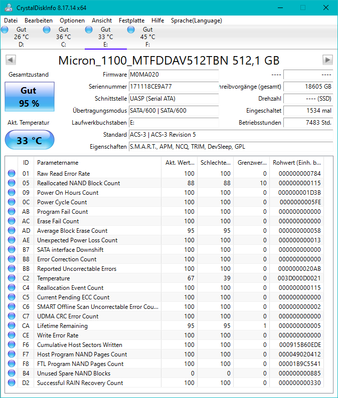Click total writes value 18605 GB
The height and width of the screenshot is (398, 338).
[308, 87]
